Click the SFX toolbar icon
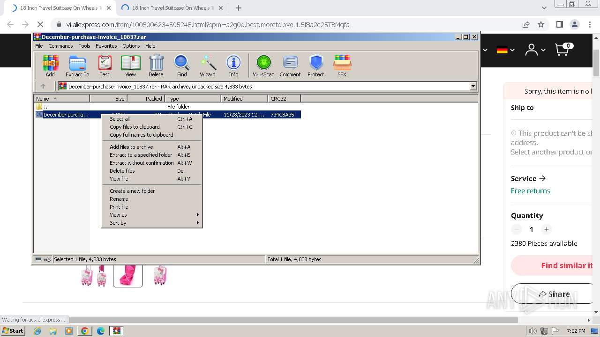This screenshot has width=600, height=337. point(342,66)
